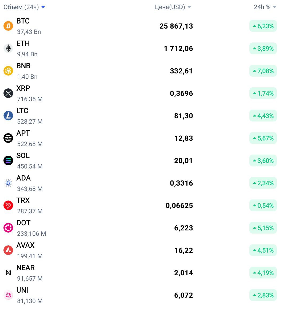This screenshot has width=283, height=318.
Task: Click the Avalanche AVAX red icon
Action: point(8,250)
